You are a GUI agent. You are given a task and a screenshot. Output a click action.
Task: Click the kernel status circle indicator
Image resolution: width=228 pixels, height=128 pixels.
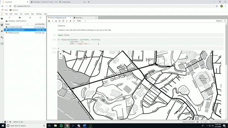[x=225, y=21]
